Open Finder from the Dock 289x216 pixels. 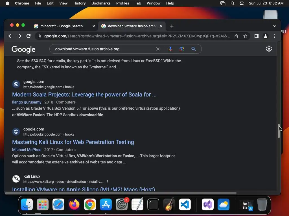click(27, 204)
